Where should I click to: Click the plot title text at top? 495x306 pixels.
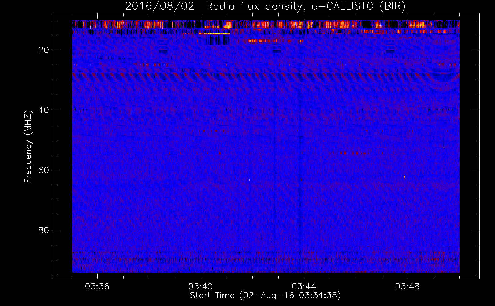(x=265, y=6)
